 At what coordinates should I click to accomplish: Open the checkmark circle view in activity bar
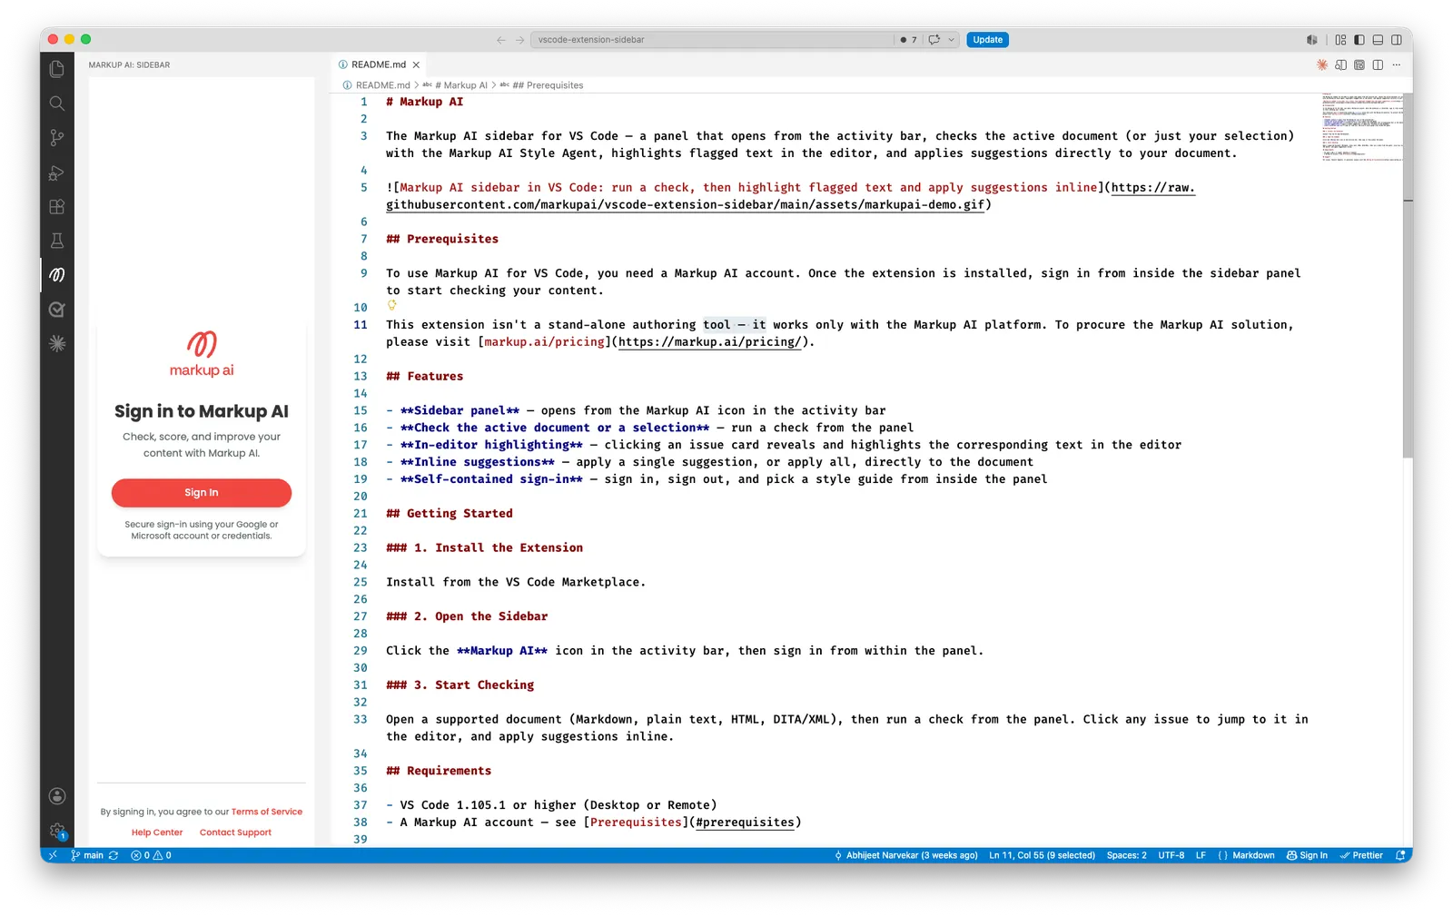click(x=57, y=310)
